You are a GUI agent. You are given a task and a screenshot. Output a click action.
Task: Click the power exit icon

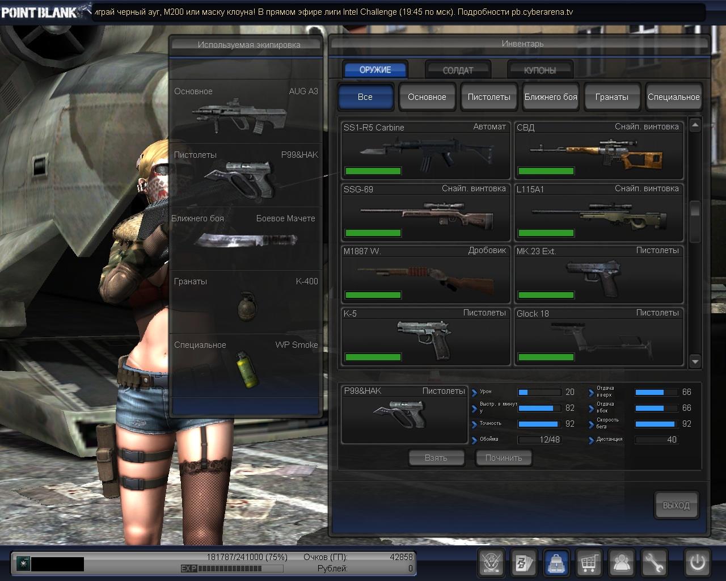point(697,563)
